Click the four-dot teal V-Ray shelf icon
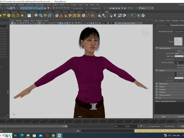184x138 pixels. click(x=120, y=16)
